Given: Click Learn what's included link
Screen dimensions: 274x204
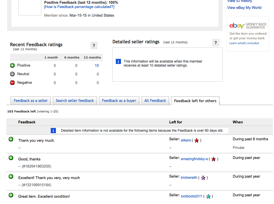Looking at the screenshot, I should click(244, 43).
